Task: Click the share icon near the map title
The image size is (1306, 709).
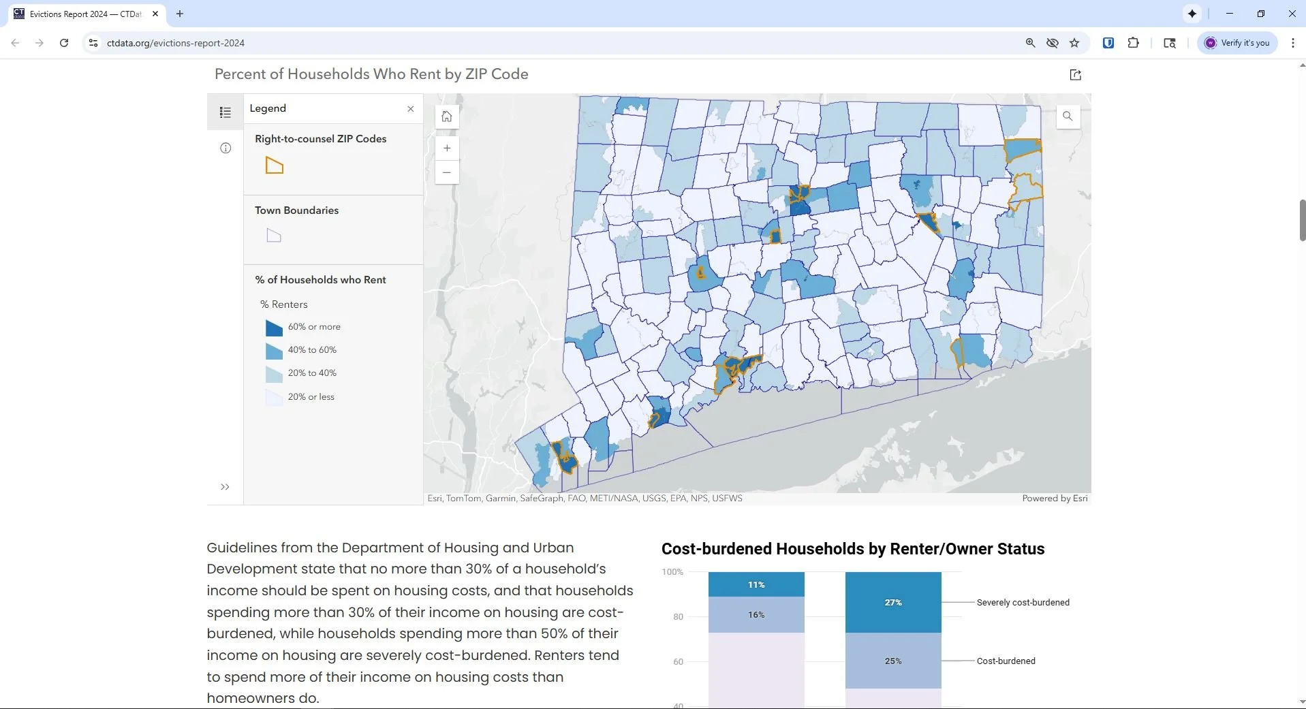Action: point(1076,75)
